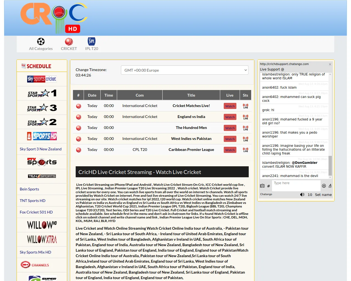The width and height of the screenshot is (351, 281).
Task: Click the chat Type here input field
Action: click(296, 185)
